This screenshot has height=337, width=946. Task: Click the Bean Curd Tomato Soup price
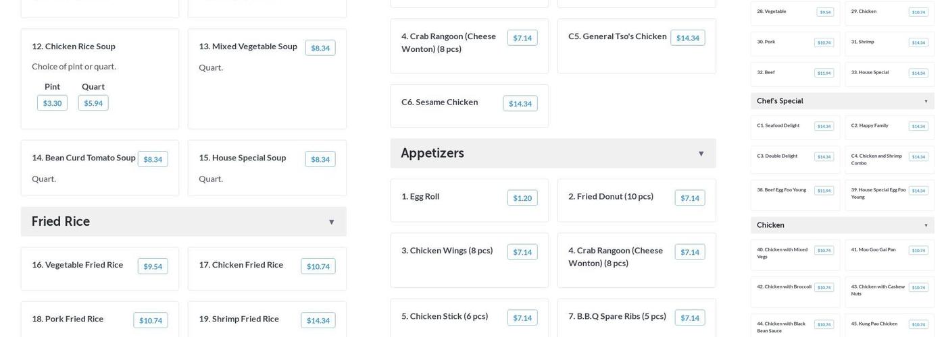[153, 159]
